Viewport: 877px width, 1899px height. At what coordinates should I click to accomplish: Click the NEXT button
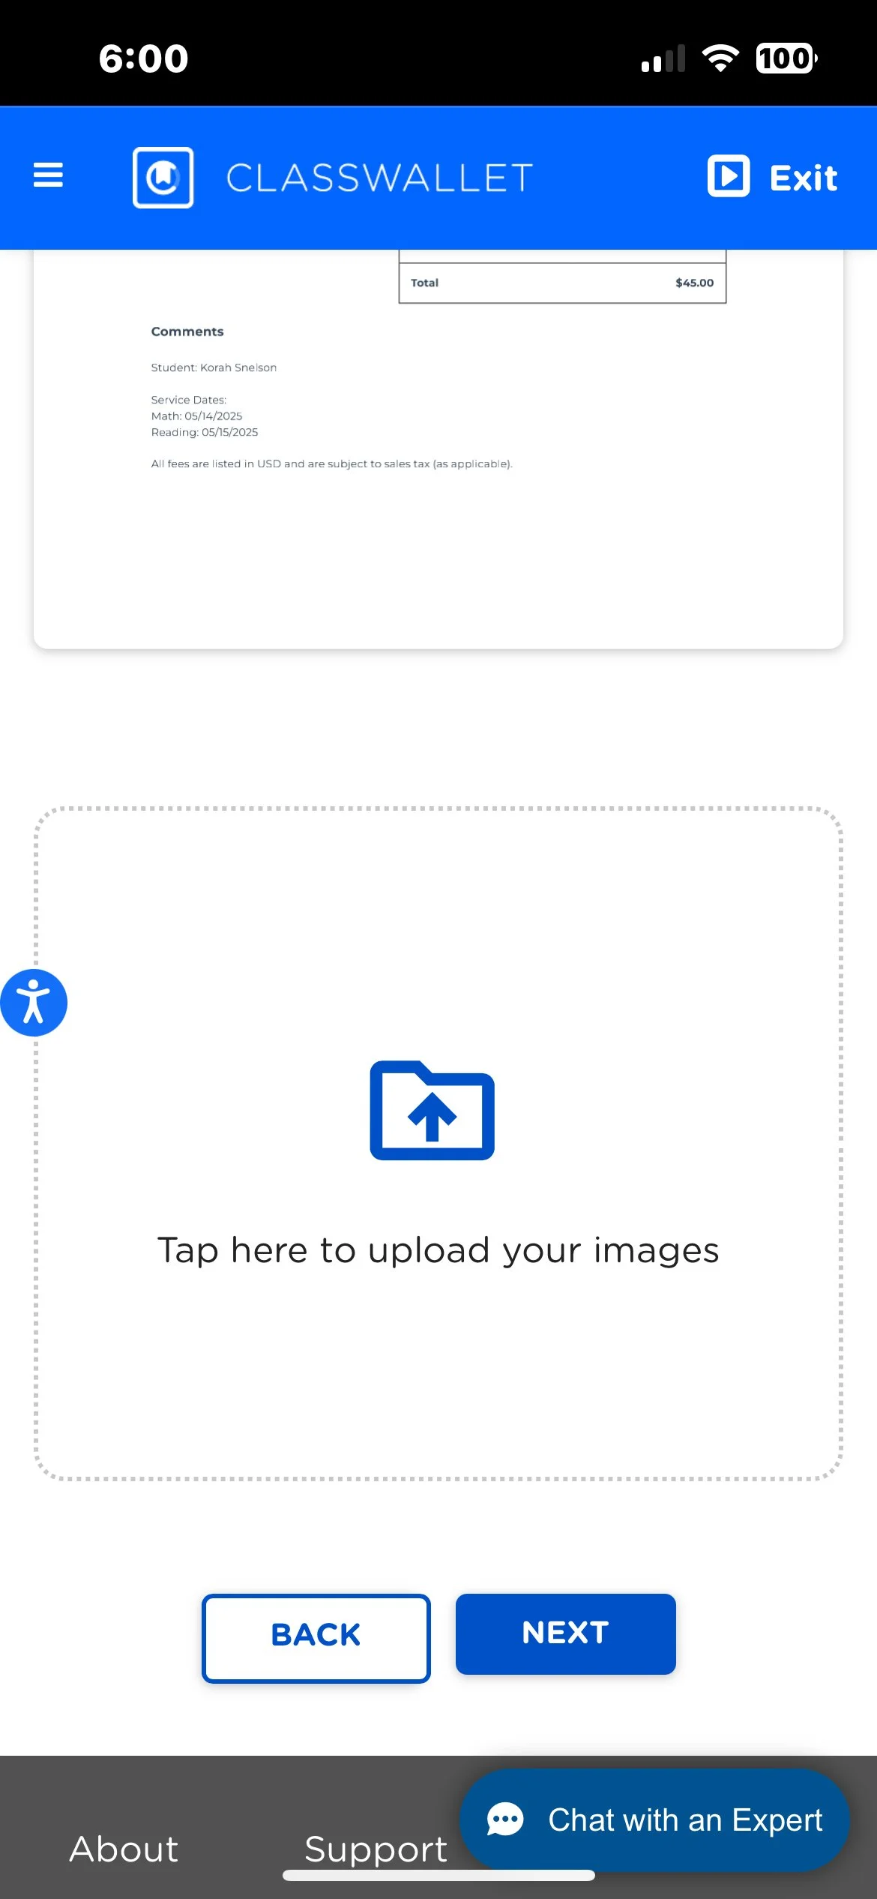coord(566,1633)
